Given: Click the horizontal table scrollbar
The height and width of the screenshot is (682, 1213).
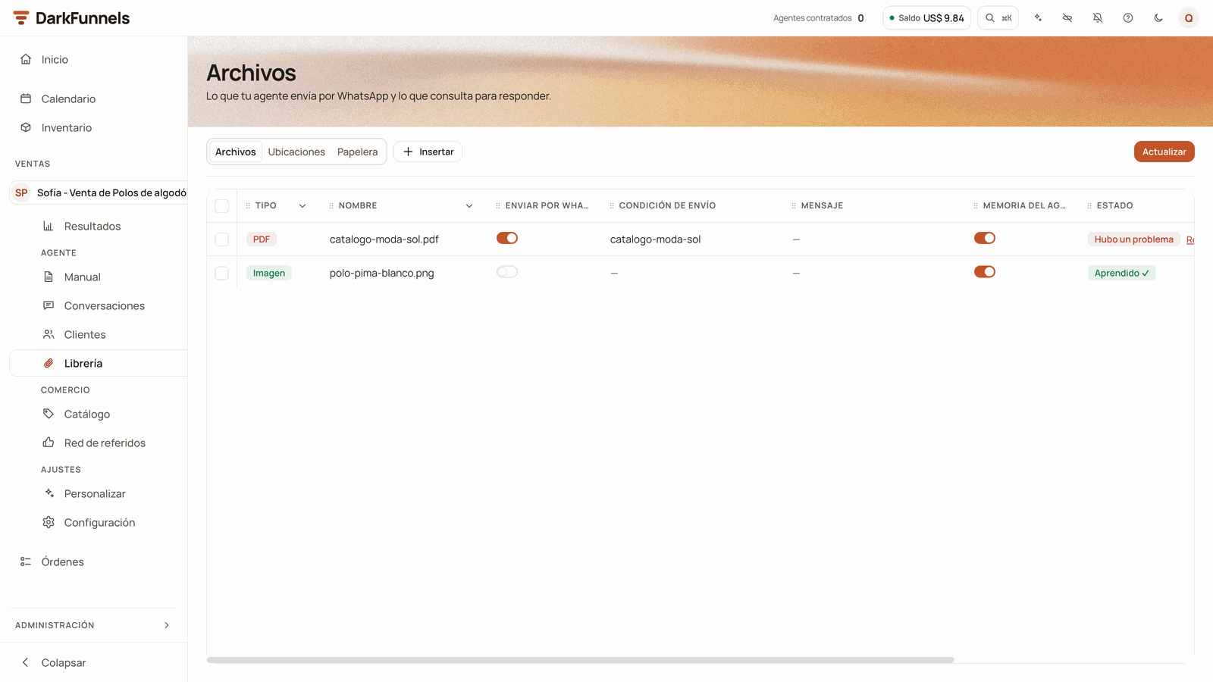Looking at the screenshot, I should 581,660.
